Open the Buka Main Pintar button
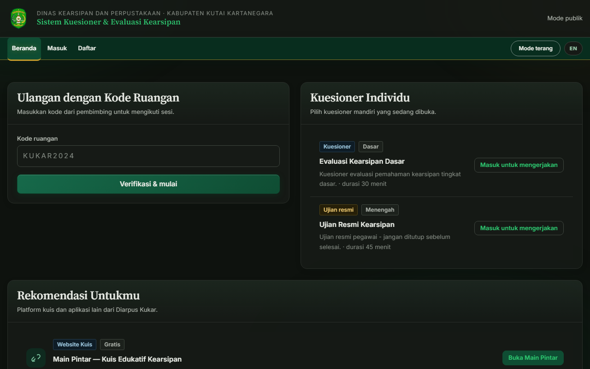The image size is (590, 369). coord(533,358)
